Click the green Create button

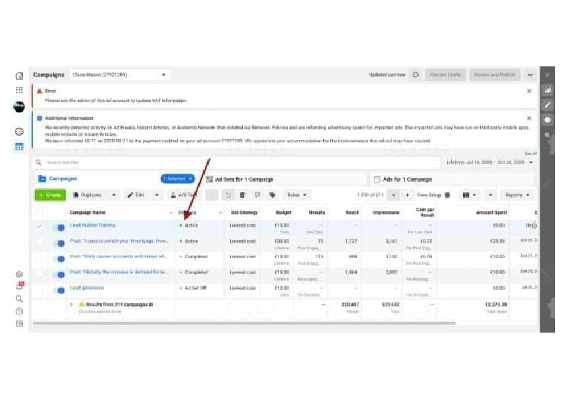pyautogui.click(x=50, y=195)
